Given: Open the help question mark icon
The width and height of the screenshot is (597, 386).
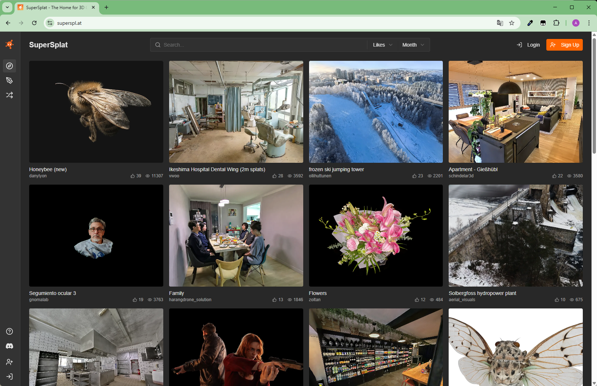Looking at the screenshot, I should (x=9, y=331).
